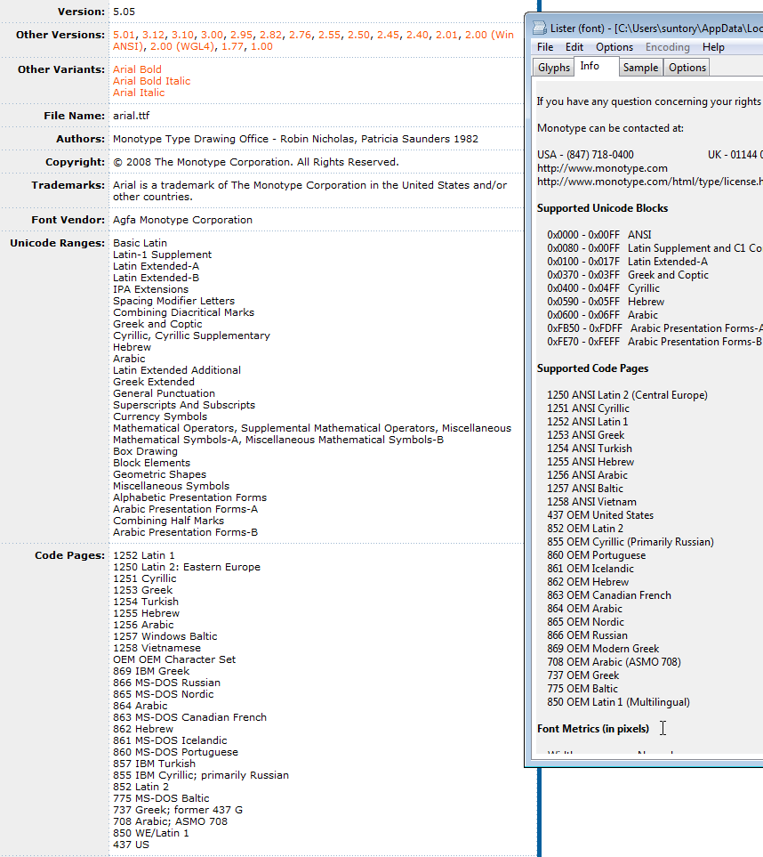Click the http://www.monotype.com text in Lister

(602, 168)
